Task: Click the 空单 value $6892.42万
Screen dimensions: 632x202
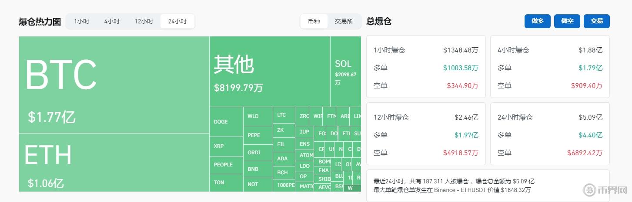Action: pos(585,153)
